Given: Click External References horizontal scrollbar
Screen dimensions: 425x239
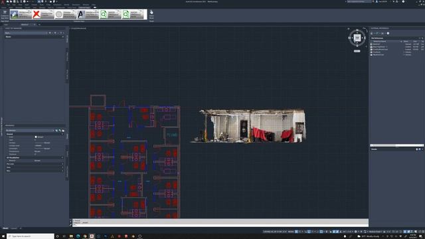Looking at the screenshot, I should [397, 145].
